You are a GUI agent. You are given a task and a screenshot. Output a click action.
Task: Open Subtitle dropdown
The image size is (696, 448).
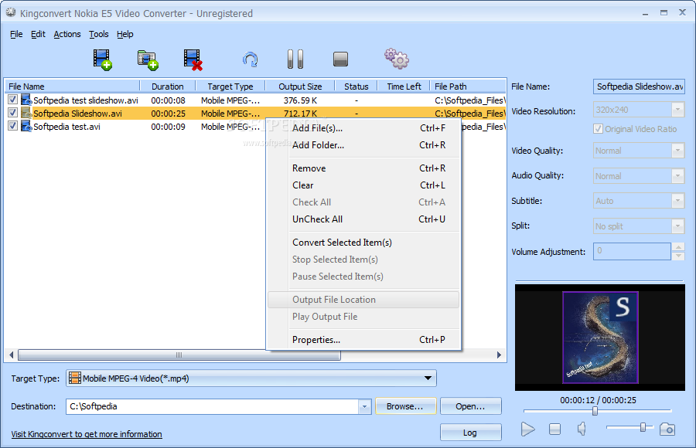tap(677, 201)
